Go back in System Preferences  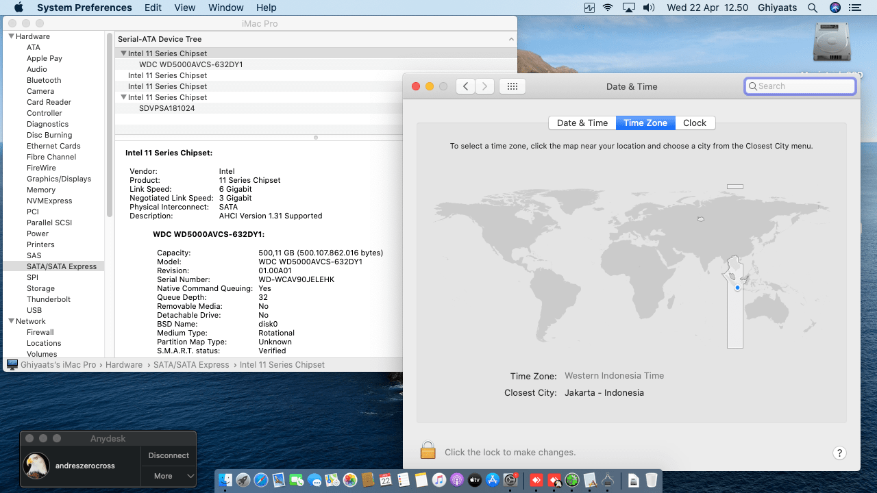[x=465, y=86]
